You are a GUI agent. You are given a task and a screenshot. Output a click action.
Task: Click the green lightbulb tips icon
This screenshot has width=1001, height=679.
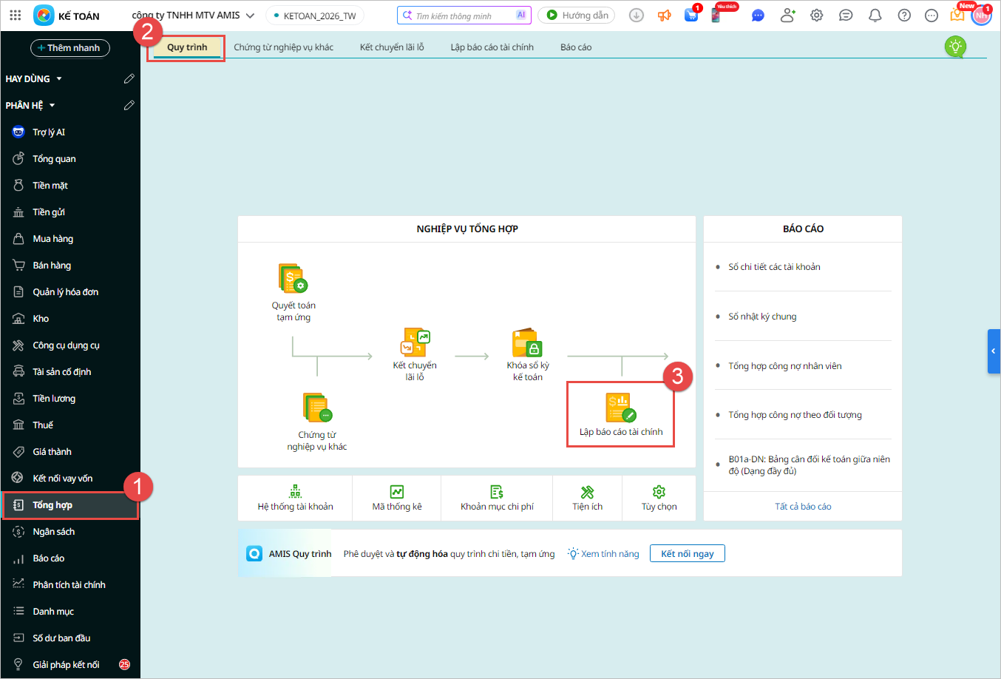(955, 47)
